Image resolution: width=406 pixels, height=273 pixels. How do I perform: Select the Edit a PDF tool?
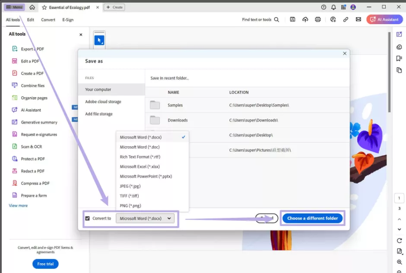coord(30,61)
